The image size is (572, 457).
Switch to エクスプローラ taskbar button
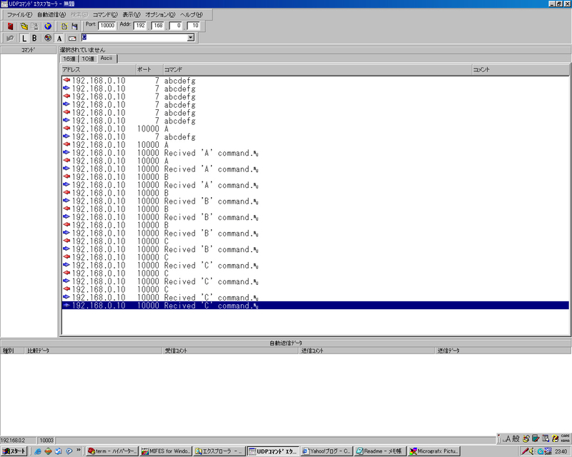click(x=220, y=451)
